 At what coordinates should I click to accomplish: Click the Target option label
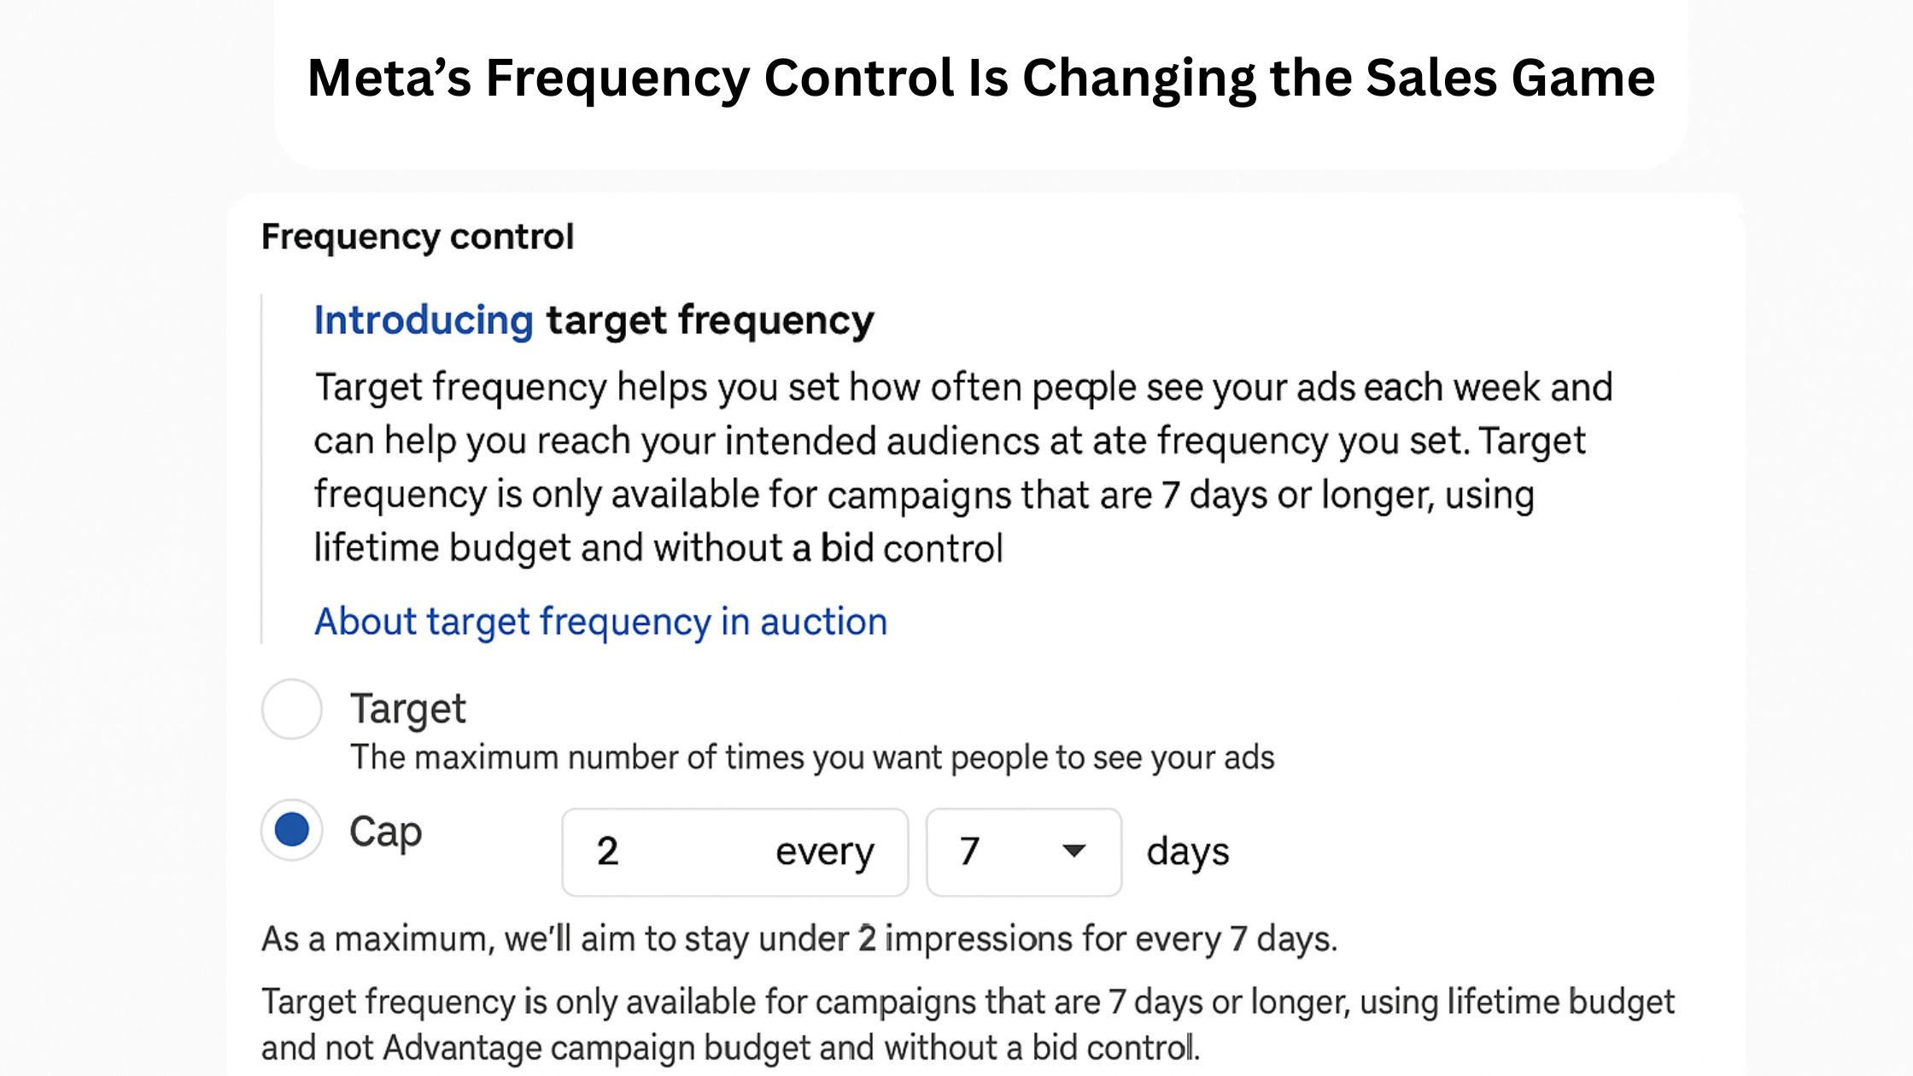(408, 709)
